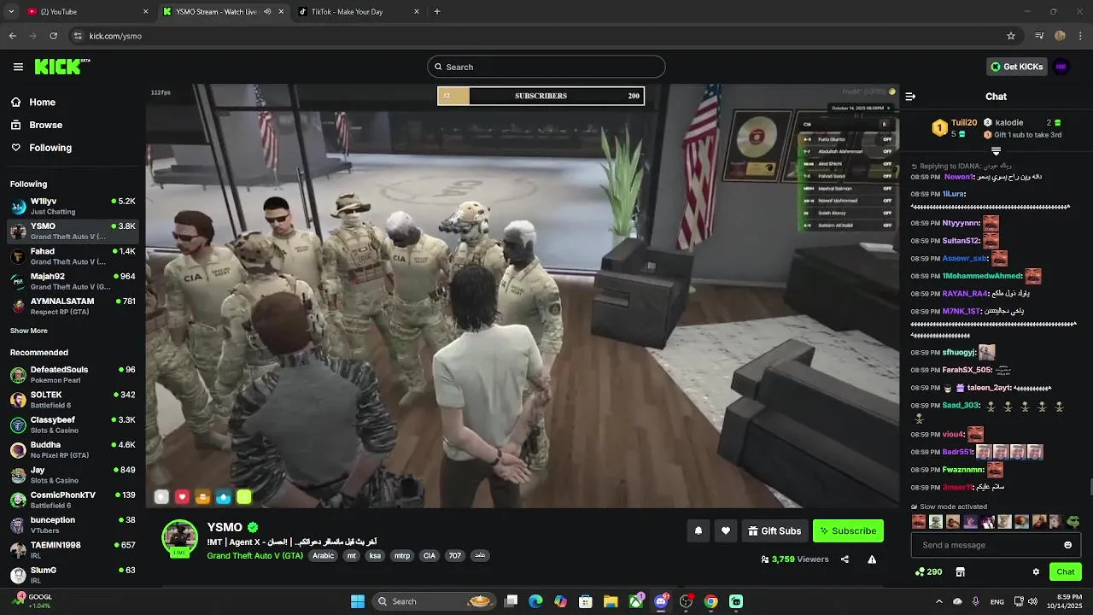
Task: Click username Nowon1 in chat
Action: (959, 177)
